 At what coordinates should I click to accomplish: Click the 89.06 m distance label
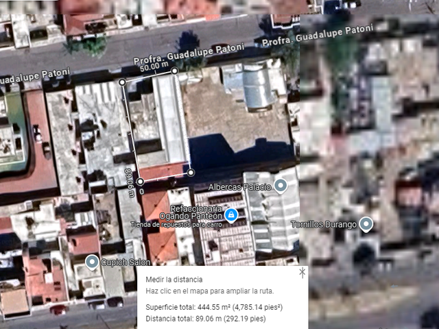click(129, 183)
